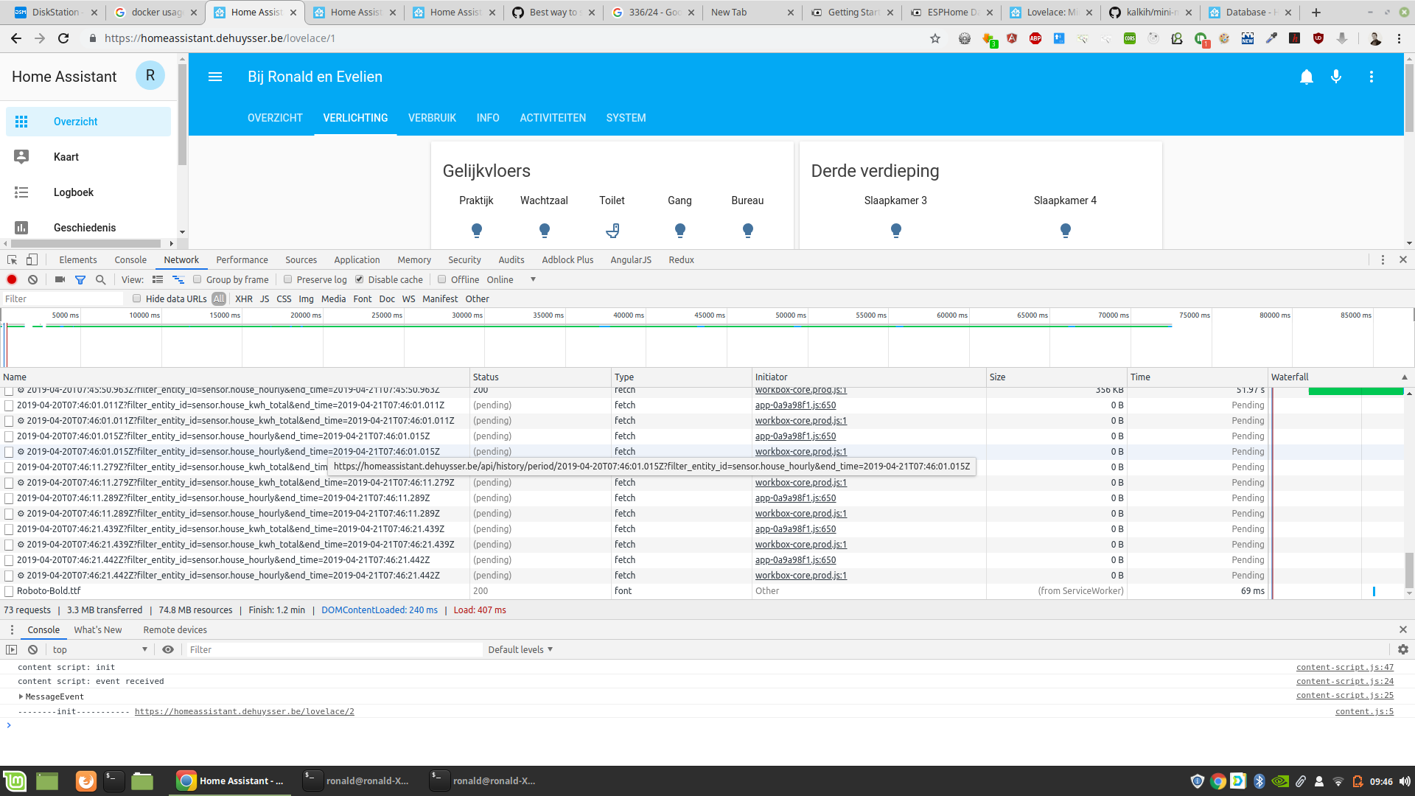The width and height of the screenshot is (1415, 796).
Task: Expand the MessageEvent console entry
Action: pos(21,696)
